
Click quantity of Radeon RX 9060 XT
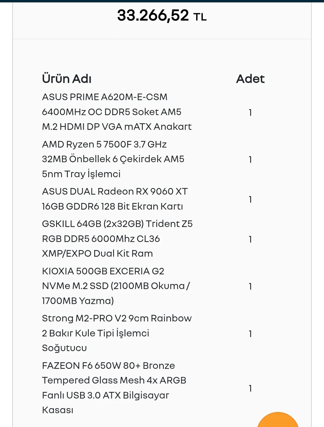tap(250, 199)
